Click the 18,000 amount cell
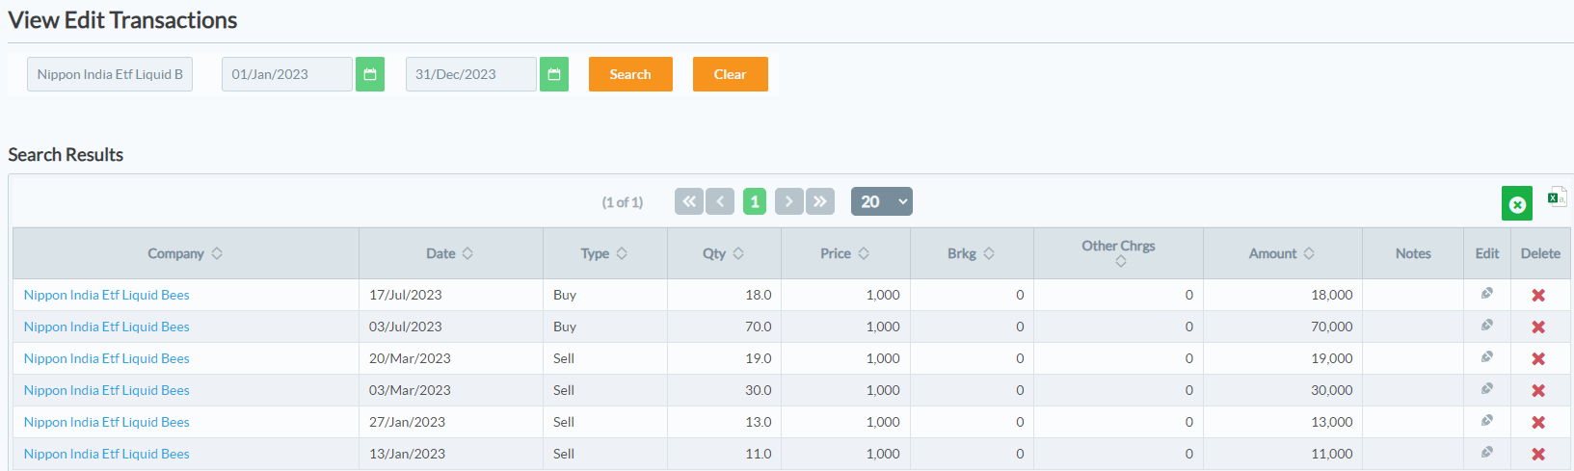Image resolution: width=1574 pixels, height=471 pixels. (1283, 295)
